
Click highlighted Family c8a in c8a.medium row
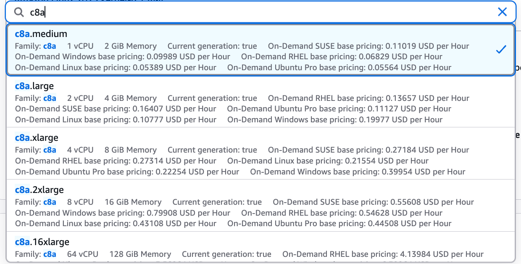(x=50, y=46)
